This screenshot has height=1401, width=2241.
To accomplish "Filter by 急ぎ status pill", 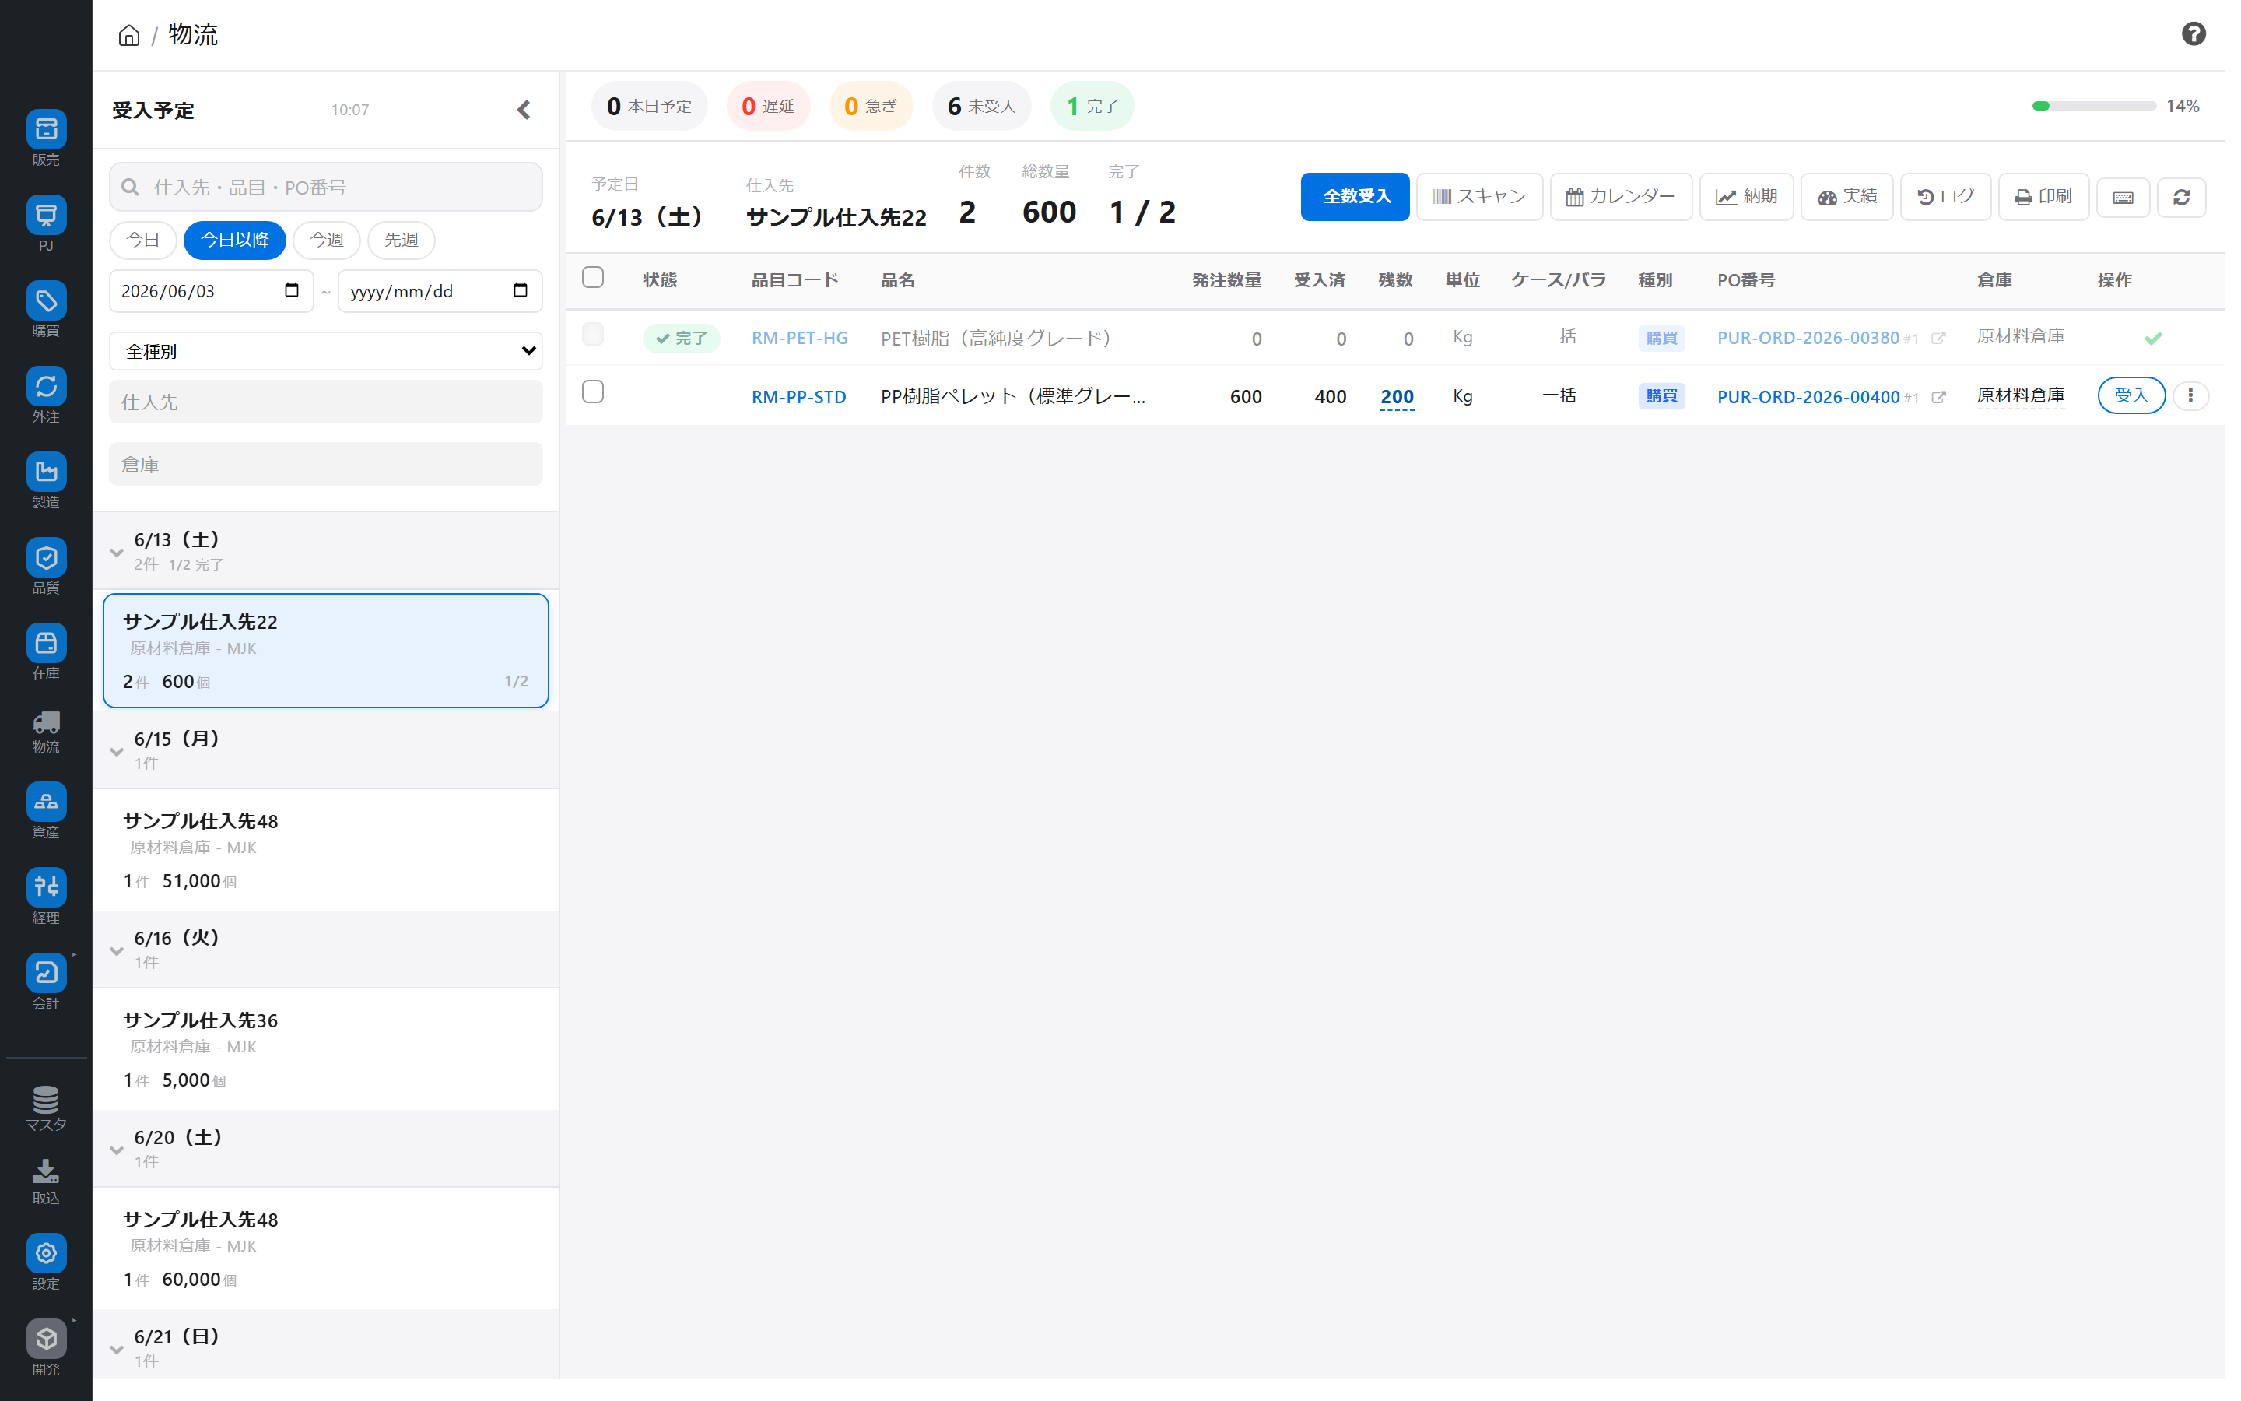I will pos(871,107).
